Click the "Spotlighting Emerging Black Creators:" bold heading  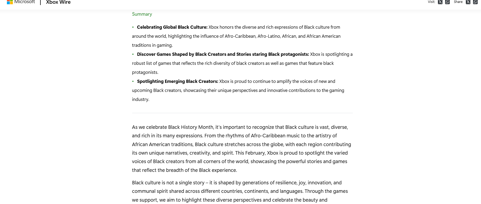point(177,81)
